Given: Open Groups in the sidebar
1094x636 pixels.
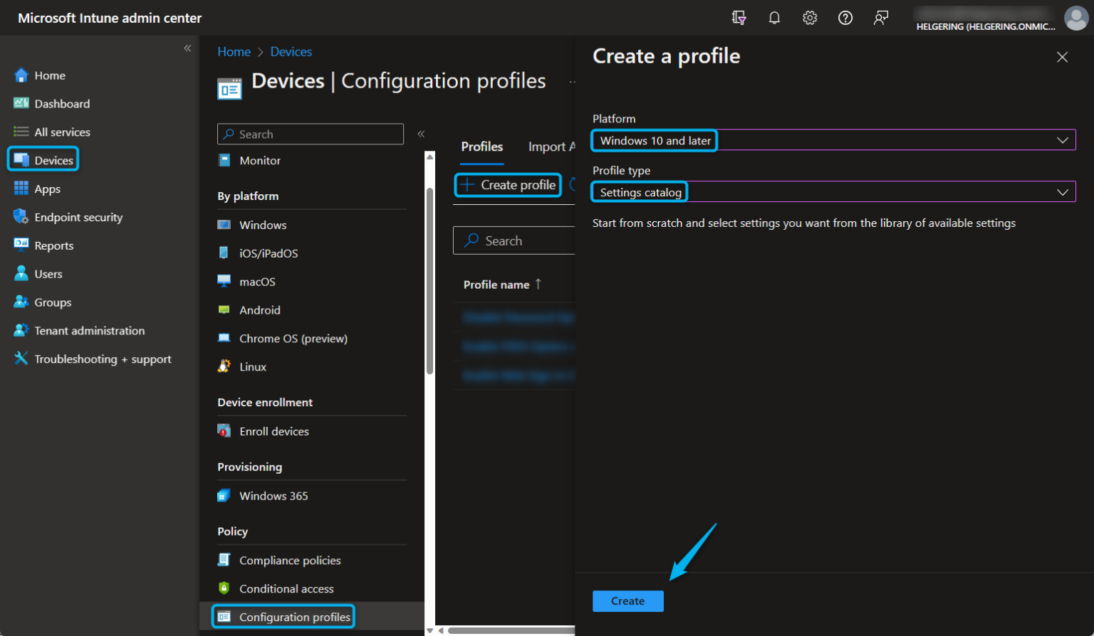Looking at the screenshot, I should point(51,302).
